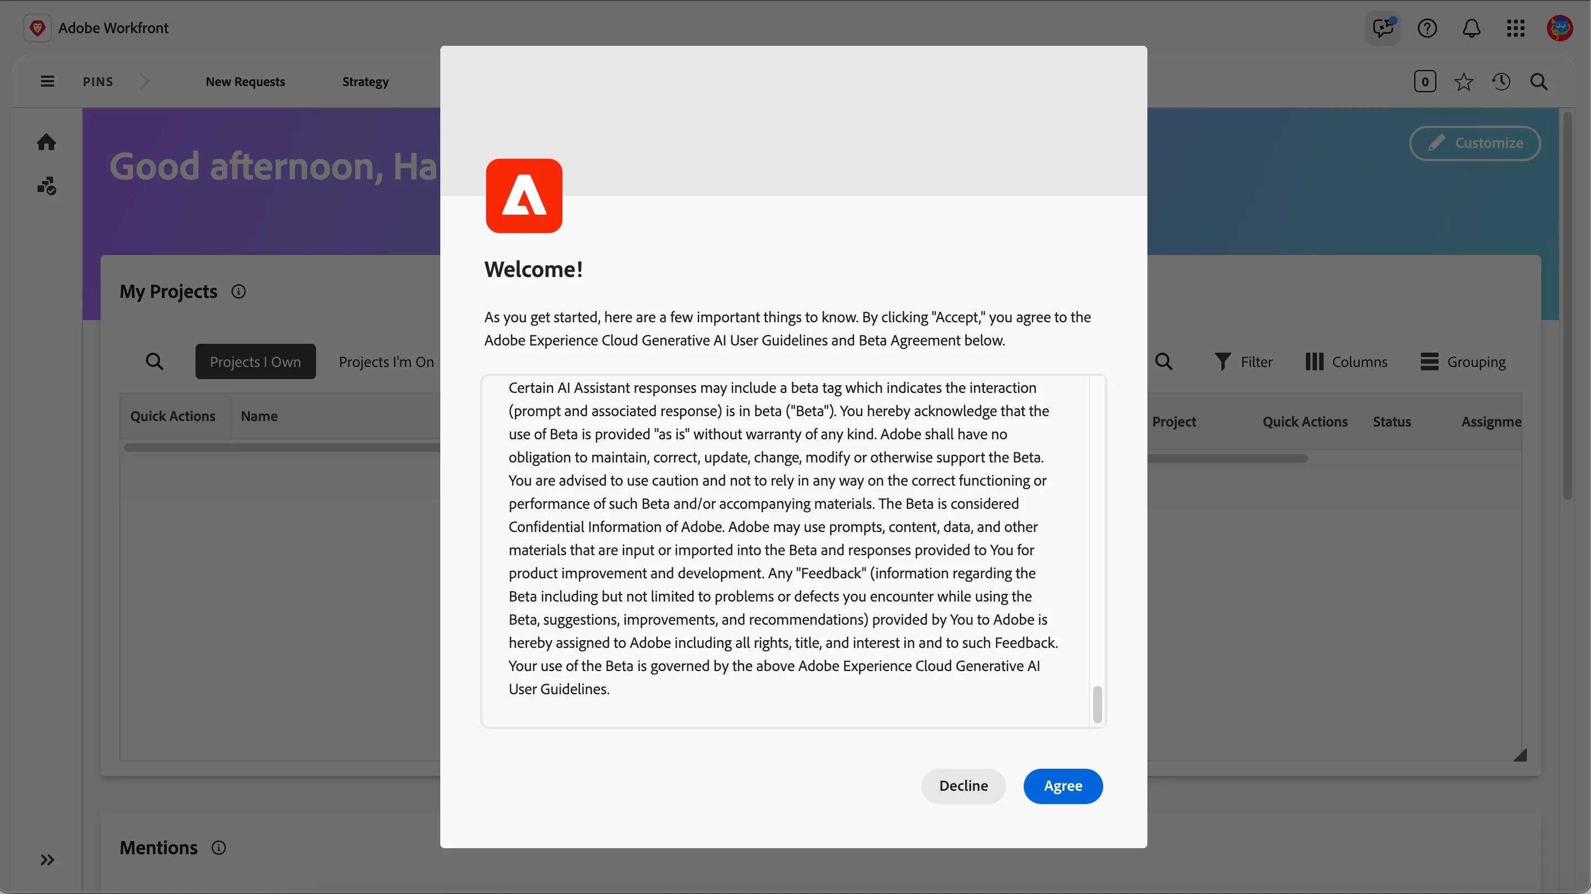
Task: Click the agreement text scrollbar thumb
Action: 1097,704
